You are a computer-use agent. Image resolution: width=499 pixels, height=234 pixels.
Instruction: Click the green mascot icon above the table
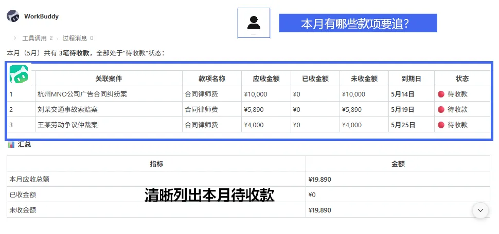19,74
